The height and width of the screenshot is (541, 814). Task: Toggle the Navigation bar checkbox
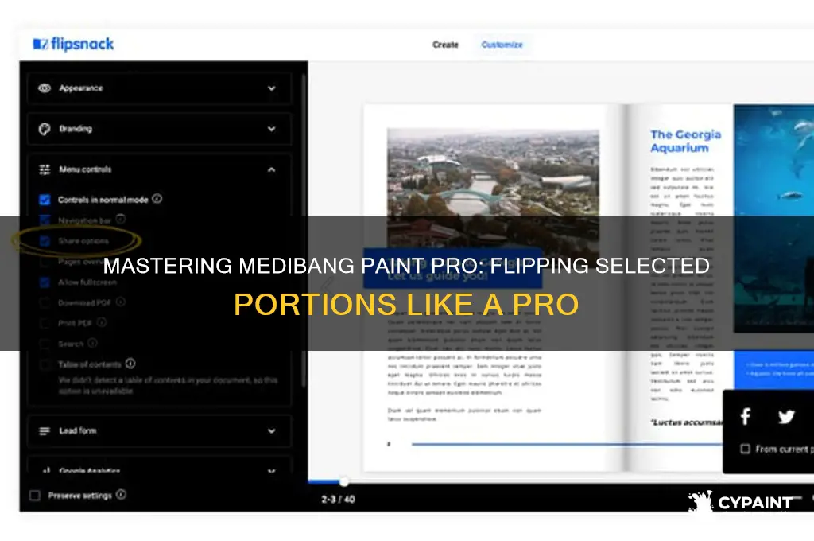tap(45, 220)
